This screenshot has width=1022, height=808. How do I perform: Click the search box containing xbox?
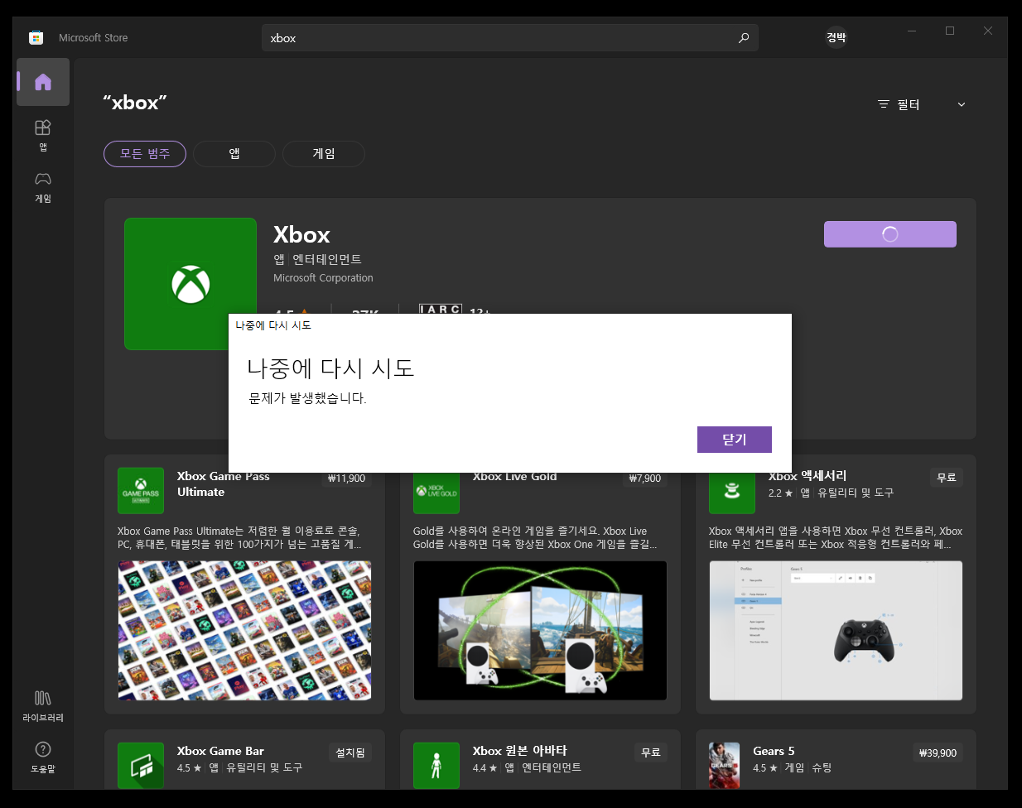[510, 38]
